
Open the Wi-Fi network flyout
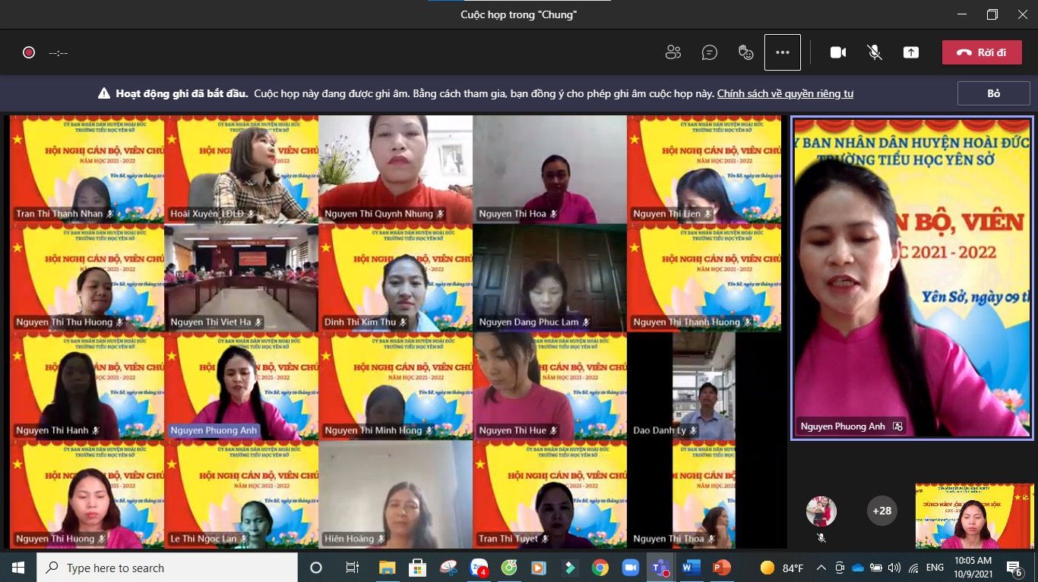coord(913,568)
